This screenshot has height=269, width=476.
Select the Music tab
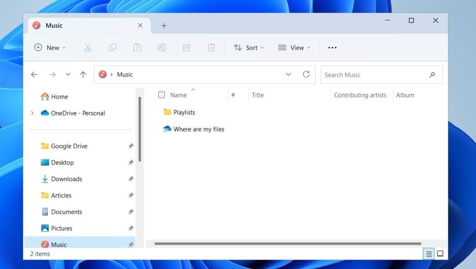point(89,26)
